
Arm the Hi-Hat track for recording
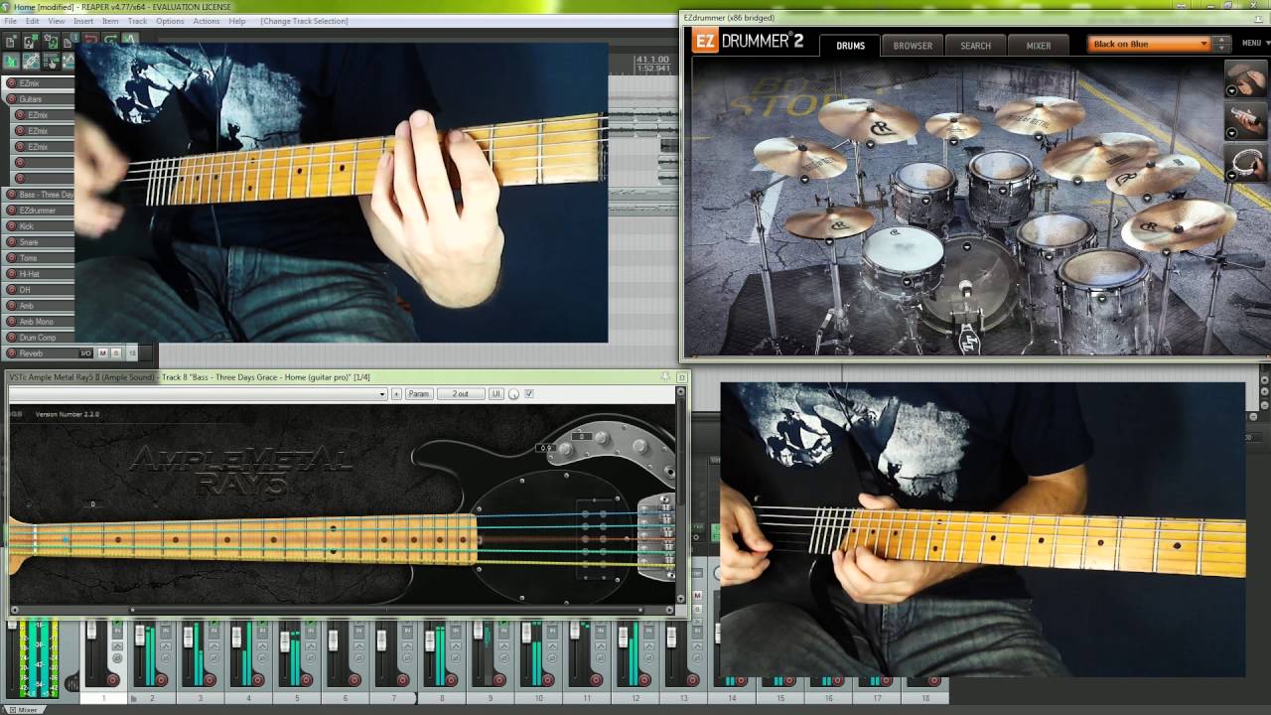pyautogui.click(x=11, y=274)
